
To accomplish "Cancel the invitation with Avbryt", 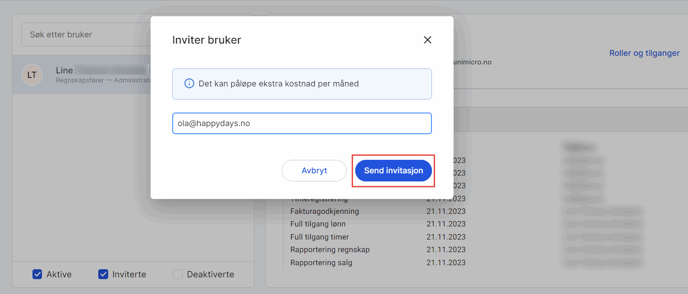I will click(x=314, y=171).
